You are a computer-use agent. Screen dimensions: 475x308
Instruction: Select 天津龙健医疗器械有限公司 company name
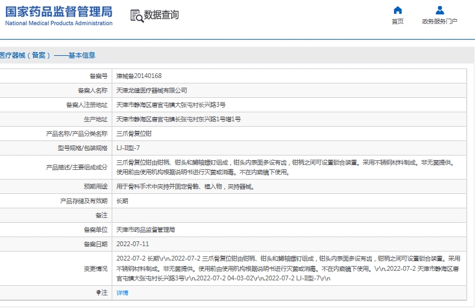(151, 90)
